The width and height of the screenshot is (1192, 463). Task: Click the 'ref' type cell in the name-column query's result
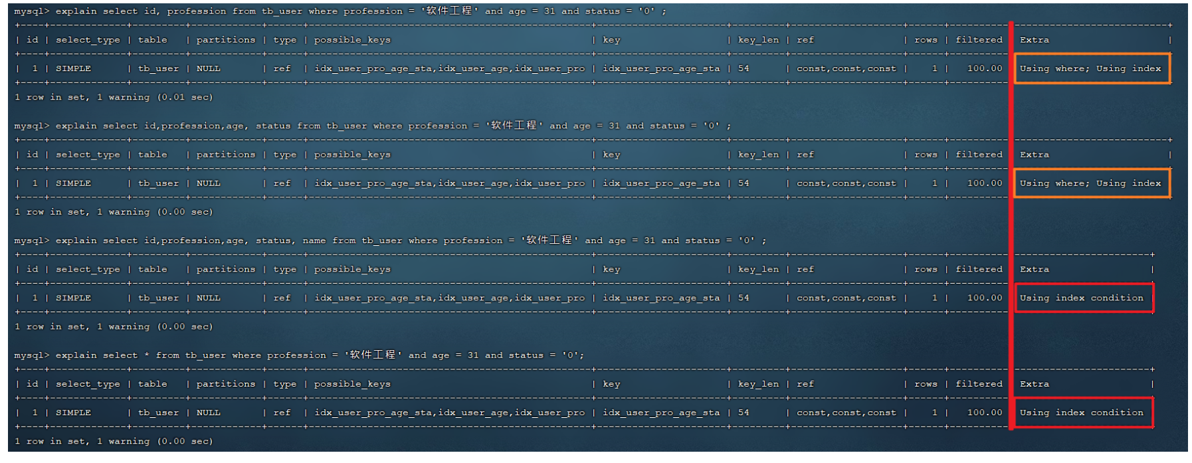click(282, 298)
